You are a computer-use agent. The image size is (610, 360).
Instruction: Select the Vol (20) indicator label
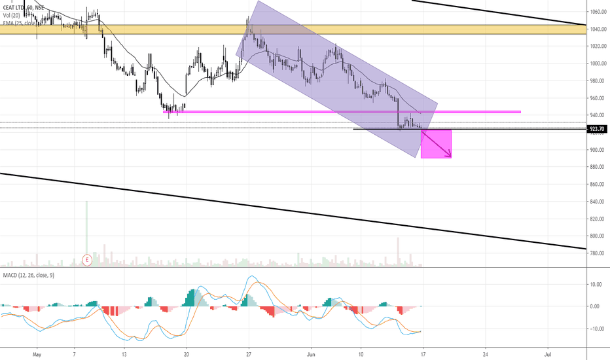point(12,16)
